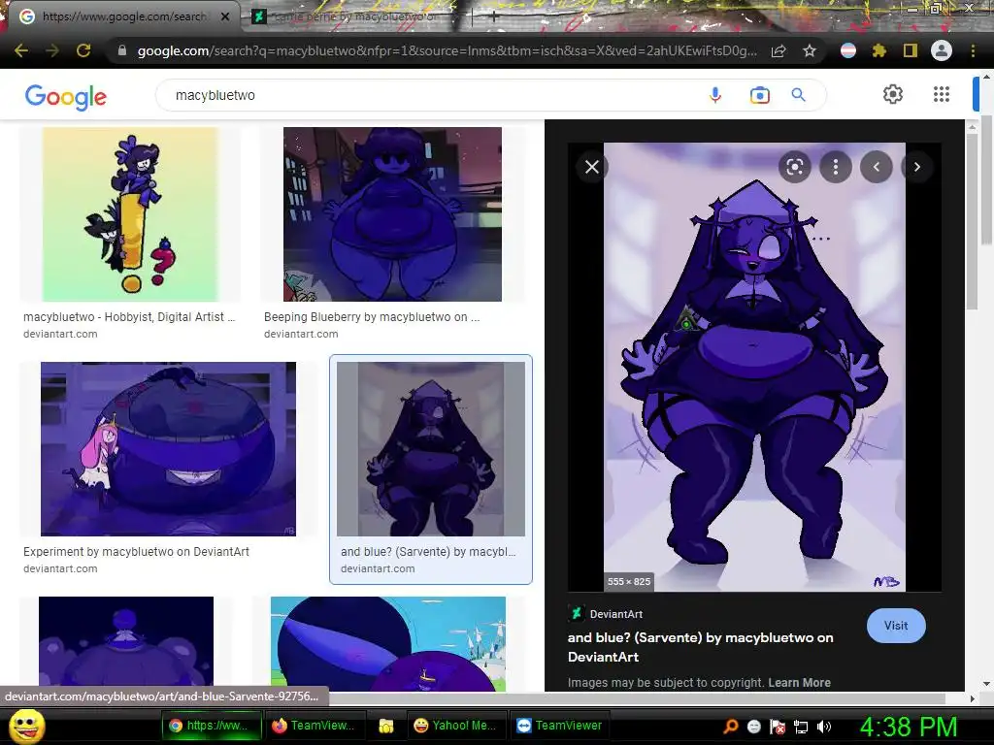Viewport: 994px width, 745px height.
Task: Open macybluetwo Hobbyist profile thumbnail
Action: 130,214
